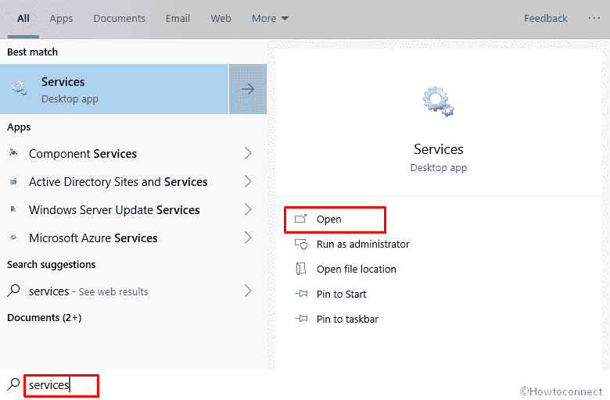Select Services best match result
Viewport: 610px width, 400px height.
click(x=114, y=89)
